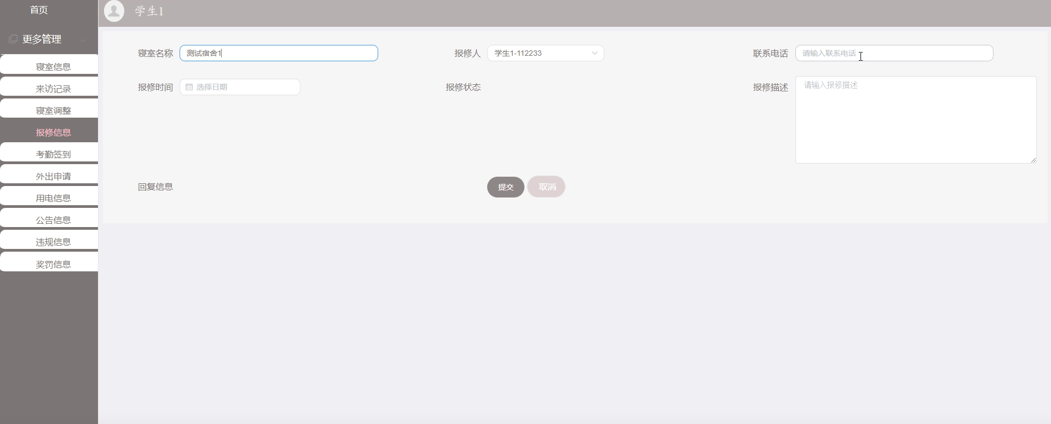Image resolution: width=1051 pixels, height=424 pixels.
Task: Open 寝室信息 menu item
Action: click(49, 65)
